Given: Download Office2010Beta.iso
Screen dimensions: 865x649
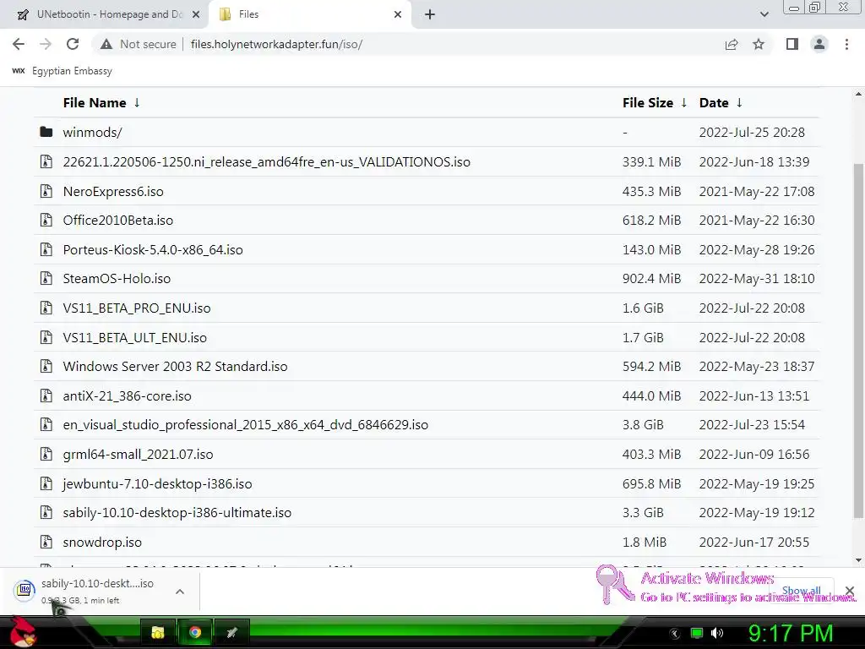Looking at the screenshot, I should pyautogui.click(x=118, y=221).
